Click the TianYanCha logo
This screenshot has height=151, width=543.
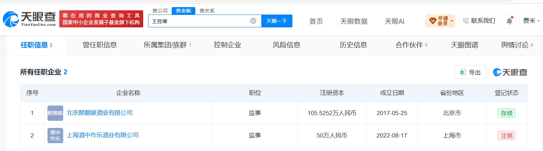29,19
